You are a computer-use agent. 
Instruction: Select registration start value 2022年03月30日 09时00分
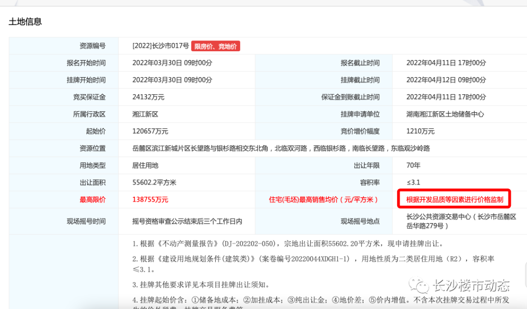pyautogui.click(x=172, y=63)
